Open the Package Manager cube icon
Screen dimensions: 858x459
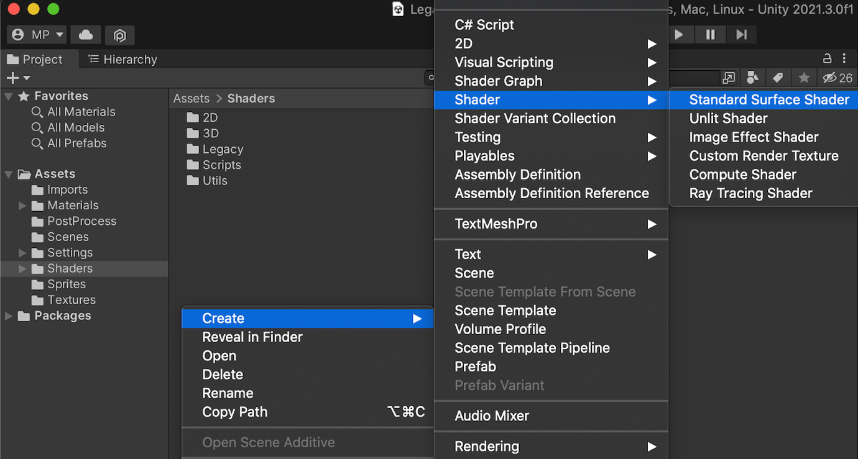pyautogui.click(x=119, y=35)
